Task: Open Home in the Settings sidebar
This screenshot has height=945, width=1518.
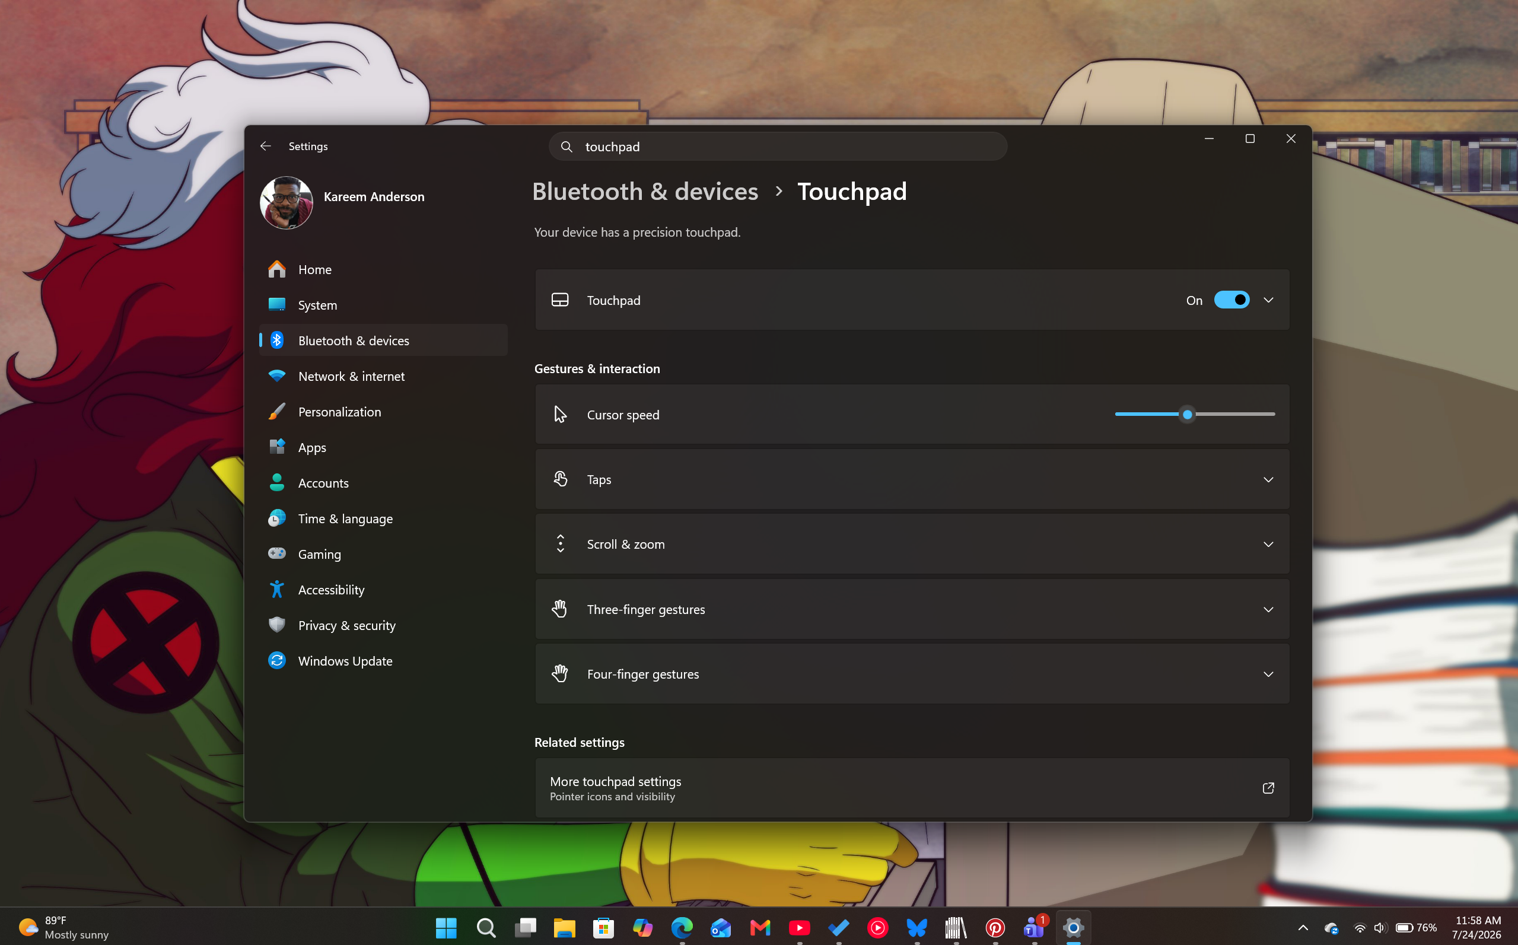Action: 383,269
